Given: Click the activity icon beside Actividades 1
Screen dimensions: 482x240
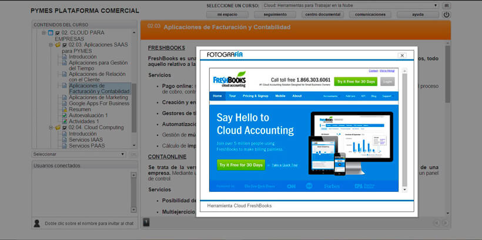Looking at the screenshot, I should (64, 122).
